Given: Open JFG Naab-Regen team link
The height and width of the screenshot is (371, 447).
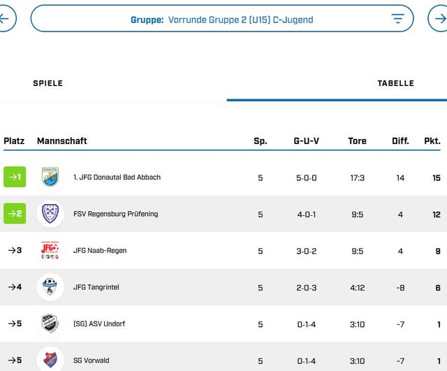Looking at the screenshot, I should (100, 251).
